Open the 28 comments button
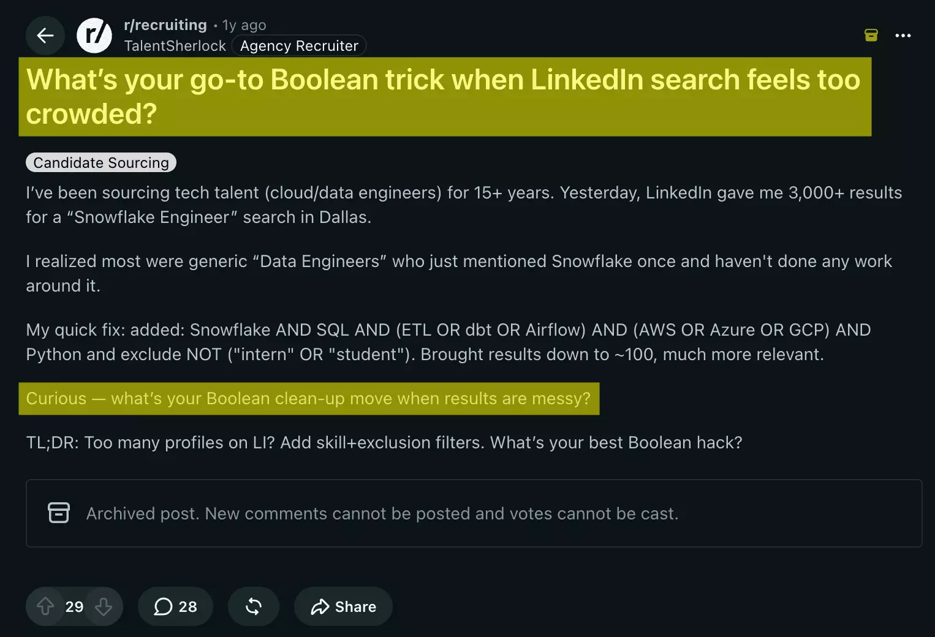The height and width of the screenshot is (637, 935). click(175, 606)
